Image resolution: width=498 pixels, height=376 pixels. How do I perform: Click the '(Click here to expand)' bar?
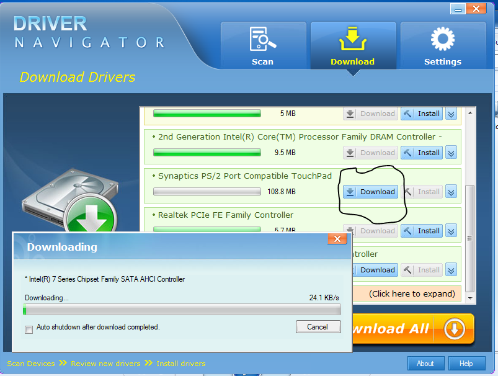coord(407,293)
